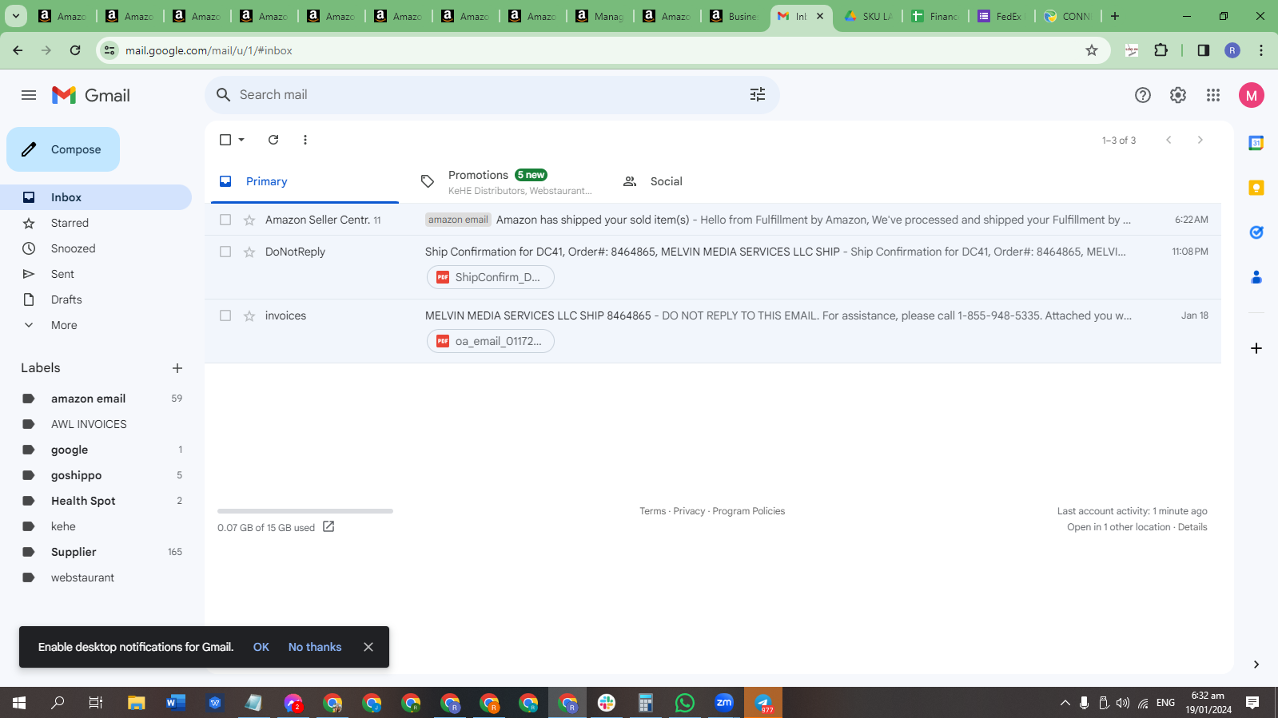Open the ShipConfirm PDF attachment

click(x=491, y=277)
